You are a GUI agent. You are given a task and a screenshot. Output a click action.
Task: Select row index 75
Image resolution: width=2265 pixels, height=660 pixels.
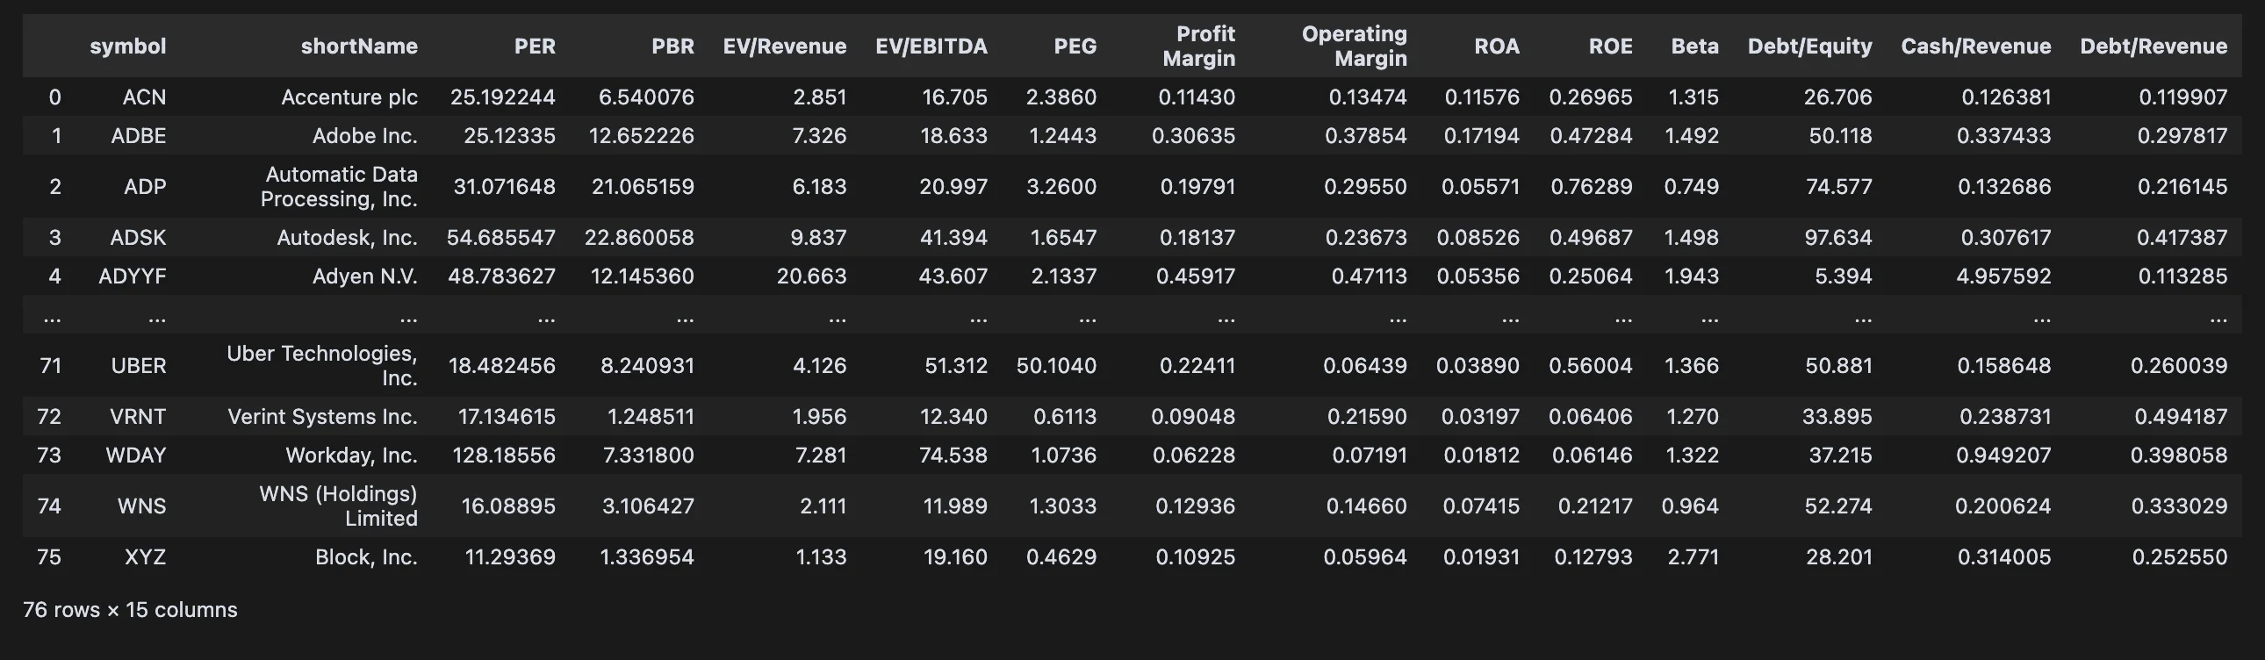pyautogui.click(x=49, y=558)
